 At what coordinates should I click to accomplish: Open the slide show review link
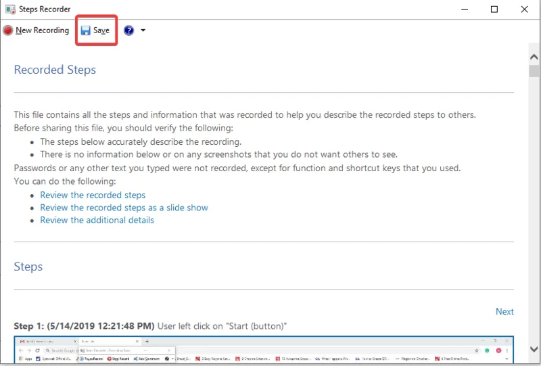tap(124, 208)
